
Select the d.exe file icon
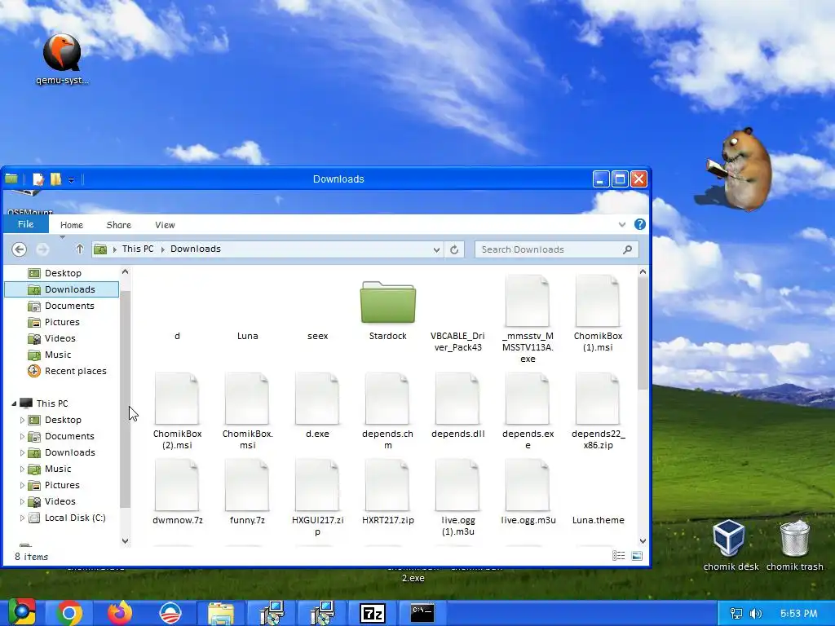317,399
